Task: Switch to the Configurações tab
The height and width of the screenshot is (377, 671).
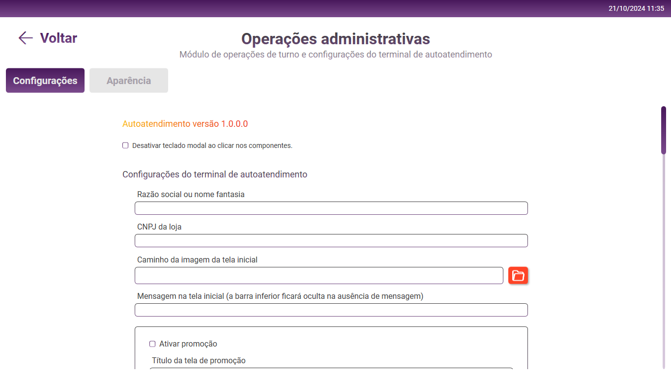Action: (45, 81)
